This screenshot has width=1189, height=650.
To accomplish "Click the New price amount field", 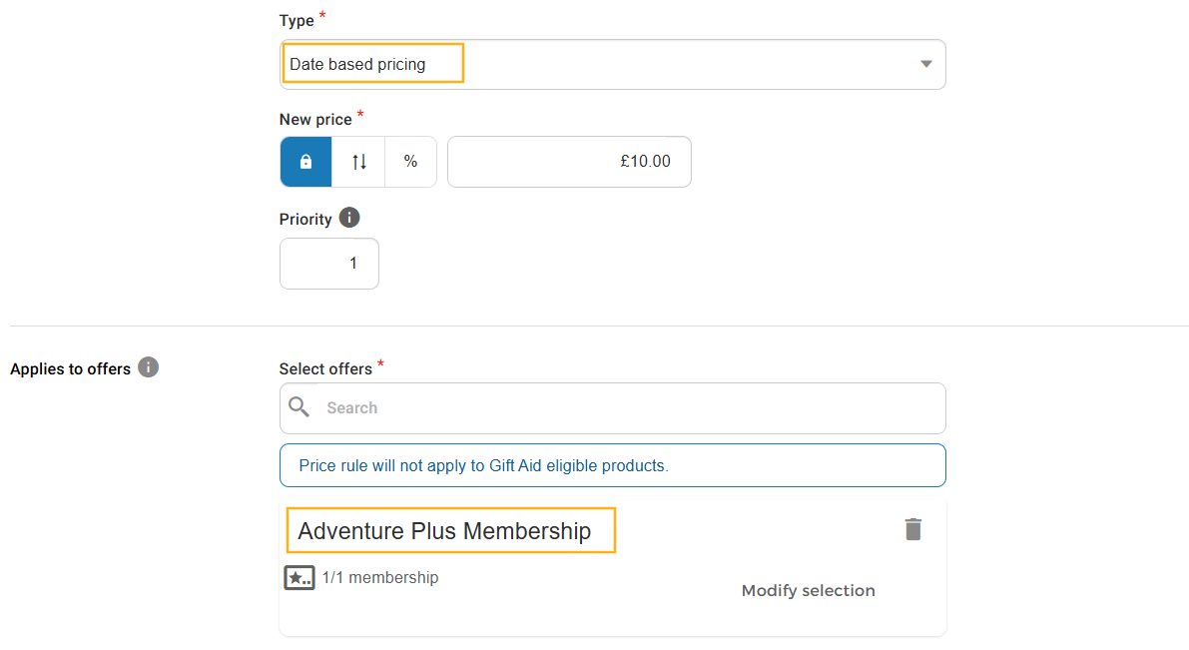I will point(569,162).
